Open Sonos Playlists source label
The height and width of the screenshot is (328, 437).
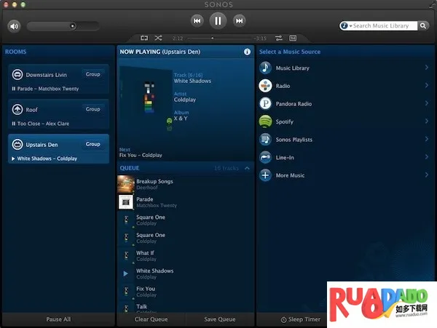294,140
